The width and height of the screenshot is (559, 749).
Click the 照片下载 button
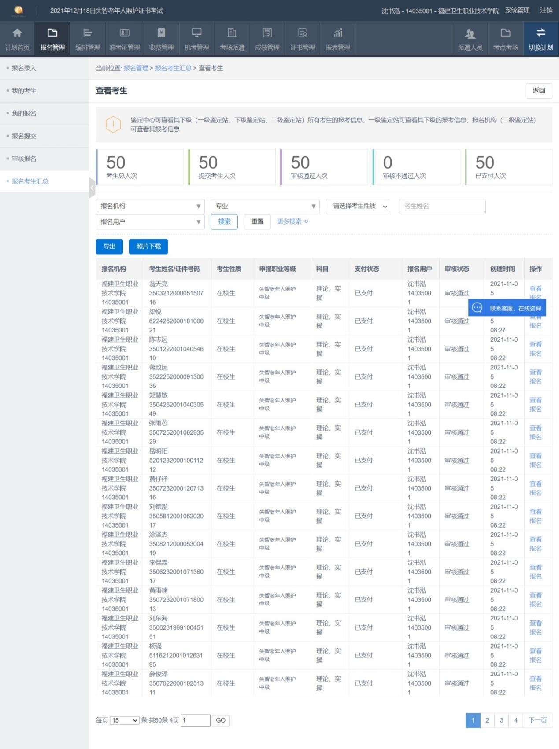coord(148,247)
